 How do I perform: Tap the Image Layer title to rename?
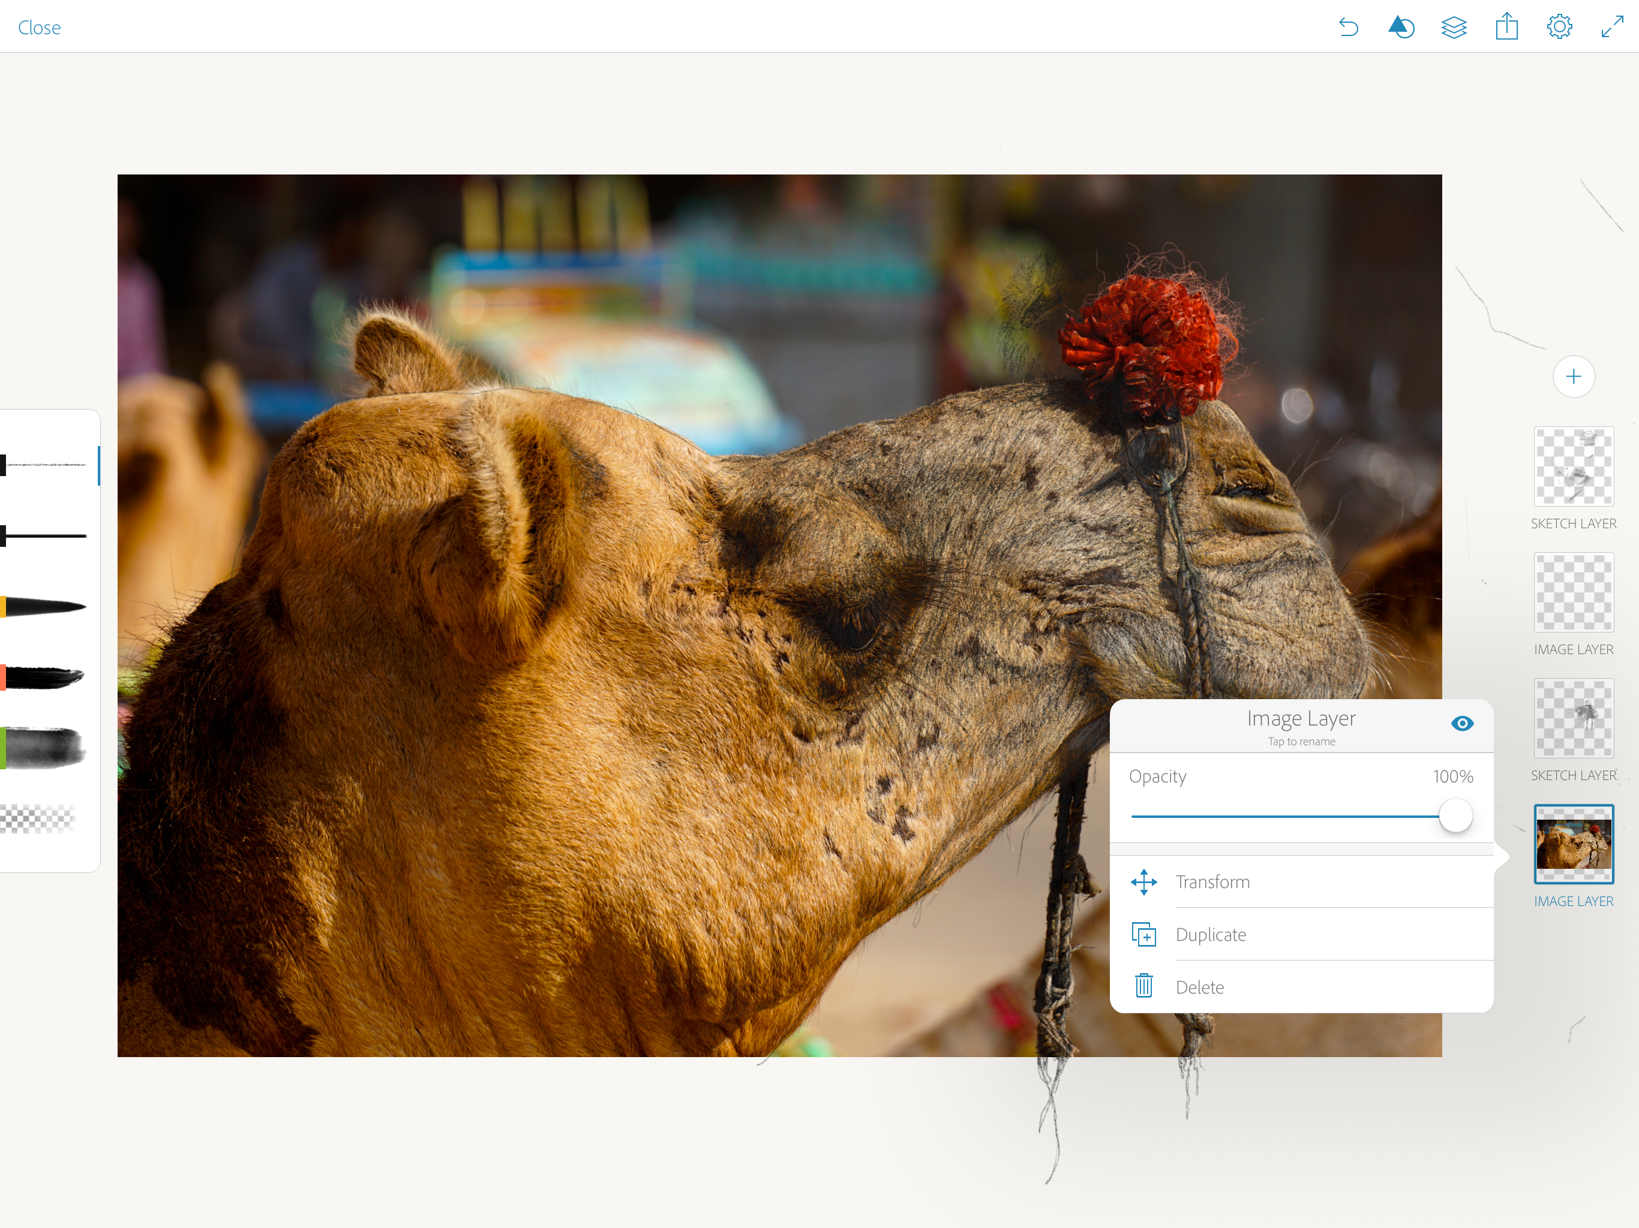click(1301, 718)
